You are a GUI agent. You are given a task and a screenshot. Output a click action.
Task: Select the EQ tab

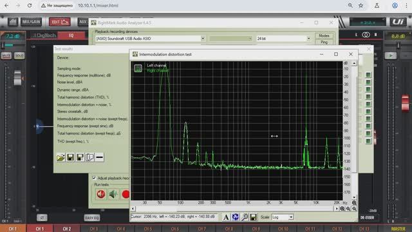71,35
